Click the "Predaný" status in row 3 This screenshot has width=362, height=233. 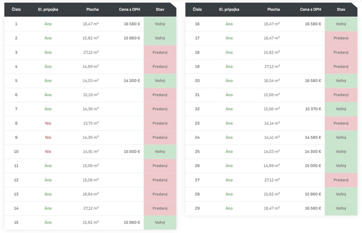pos(160,52)
